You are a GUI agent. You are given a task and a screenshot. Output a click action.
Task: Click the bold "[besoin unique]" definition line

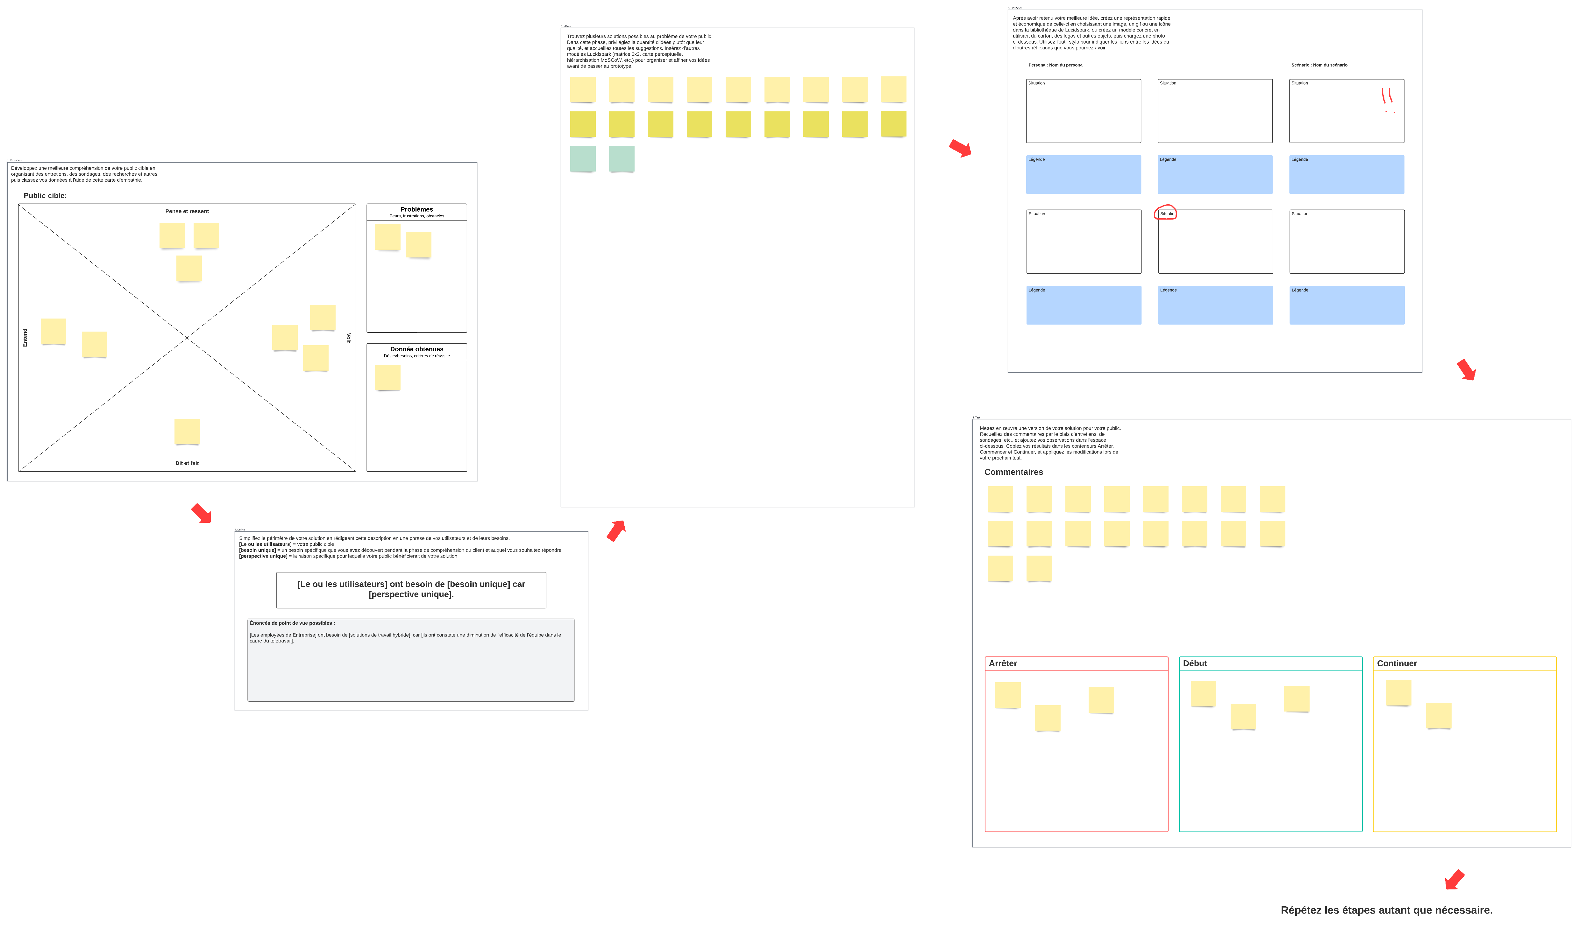tap(400, 551)
